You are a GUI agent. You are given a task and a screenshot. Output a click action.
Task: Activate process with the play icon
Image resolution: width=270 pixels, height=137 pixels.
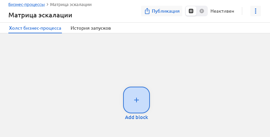(202, 11)
